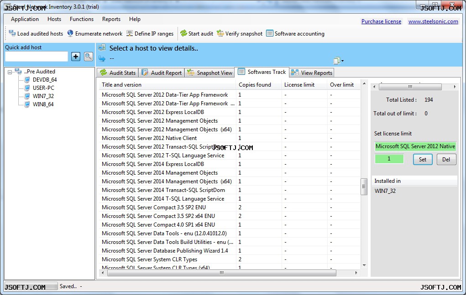466x295 pixels.
Task: Click the DEVDB_64 computer icon
Action: tap(27, 79)
